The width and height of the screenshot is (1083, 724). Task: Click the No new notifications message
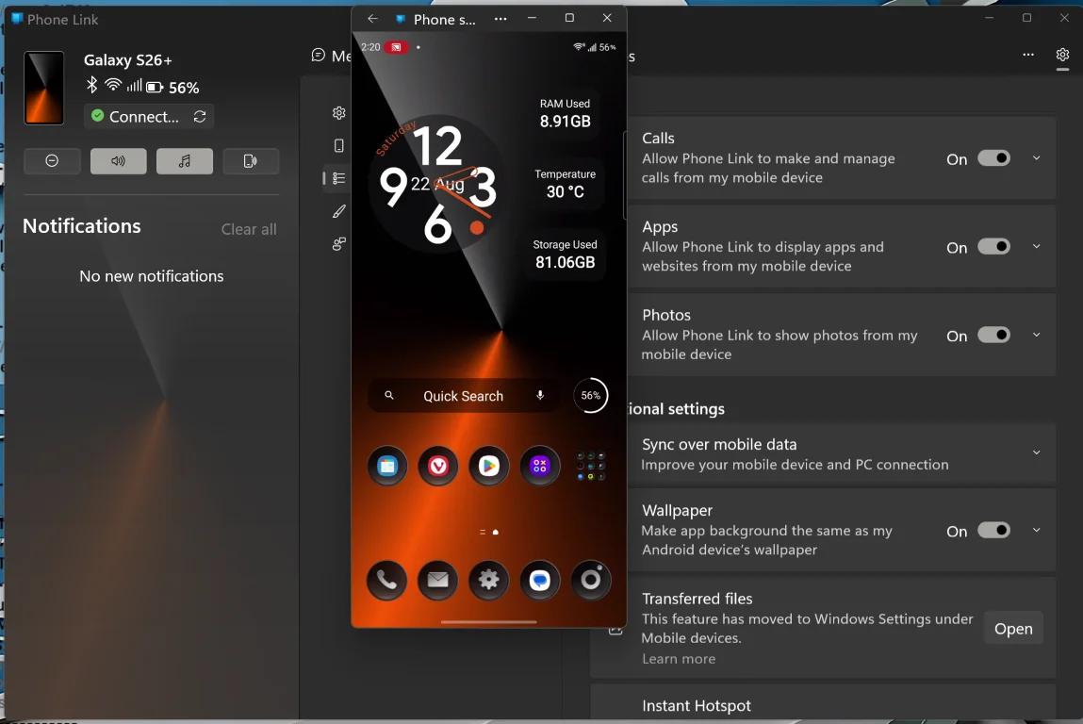pos(151,276)
